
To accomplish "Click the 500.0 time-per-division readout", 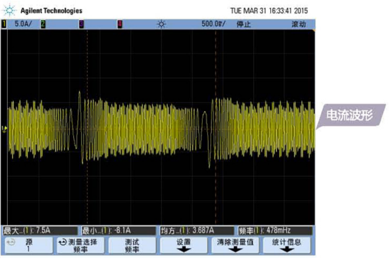I will pos(213,25).
